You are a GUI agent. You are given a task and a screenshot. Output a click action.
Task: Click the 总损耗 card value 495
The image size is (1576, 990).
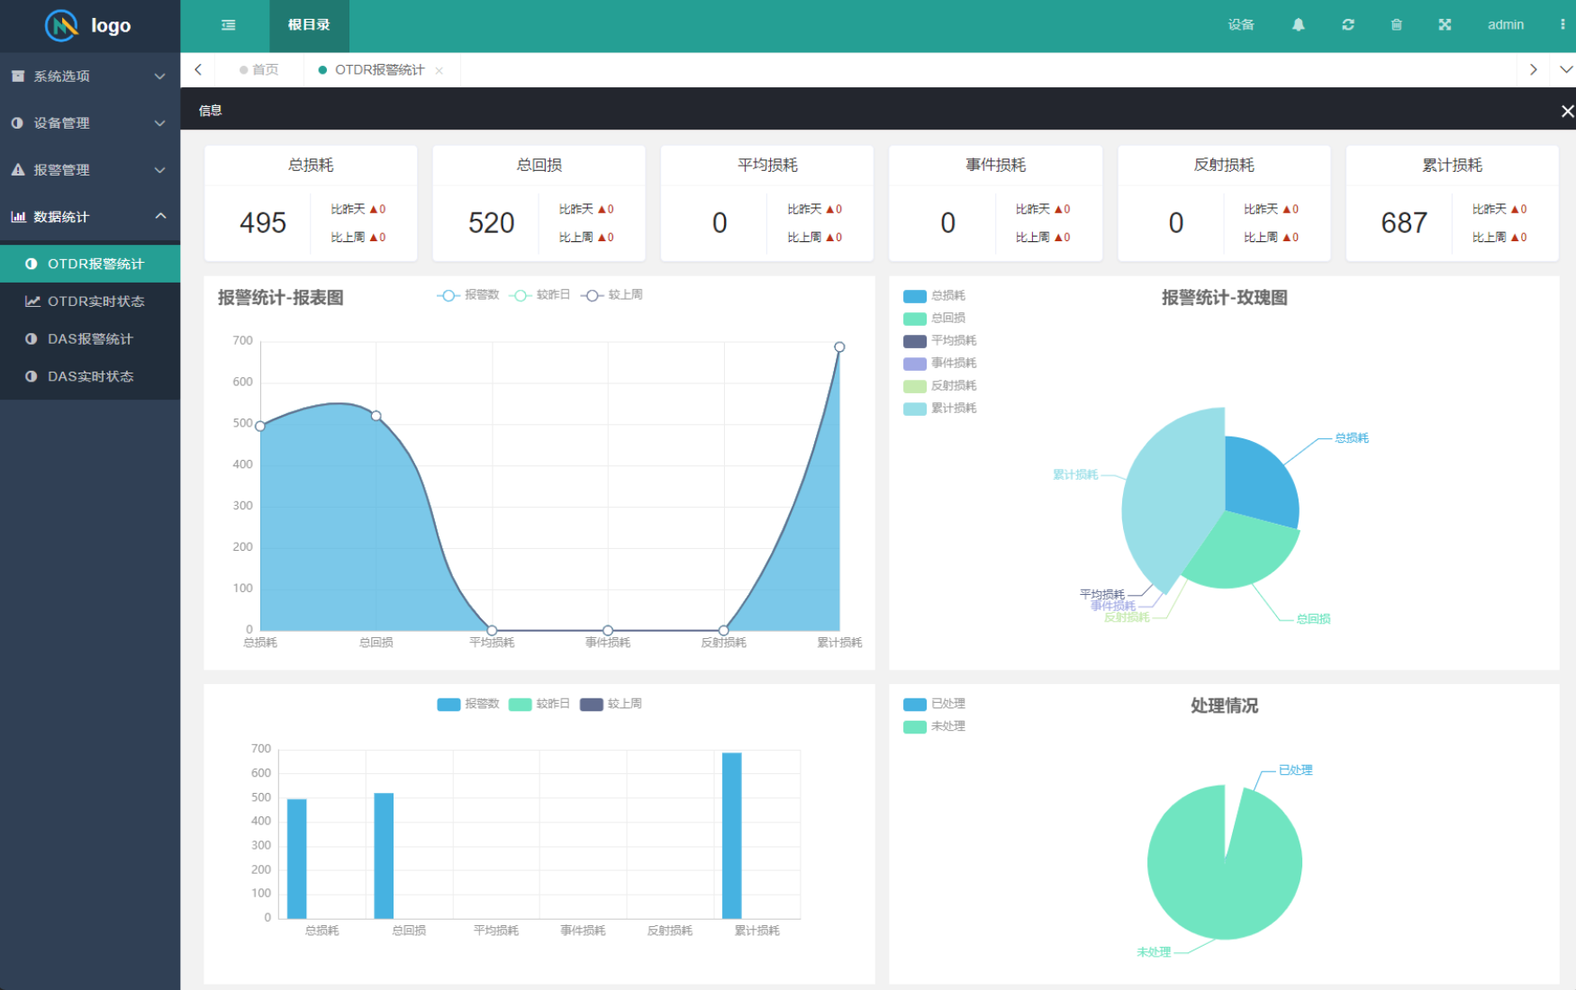(263, 223)
